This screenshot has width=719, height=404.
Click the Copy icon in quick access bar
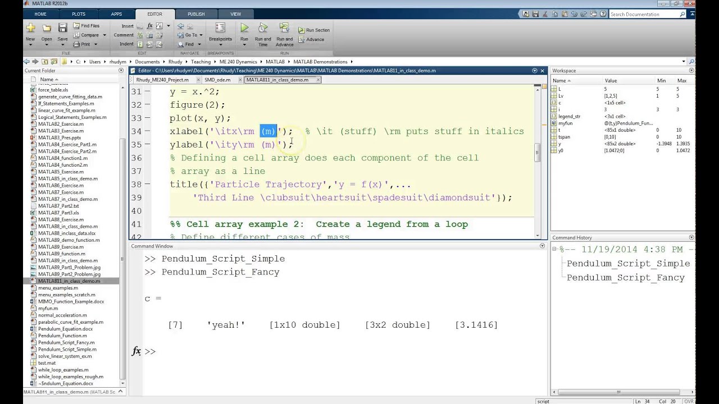554,14
